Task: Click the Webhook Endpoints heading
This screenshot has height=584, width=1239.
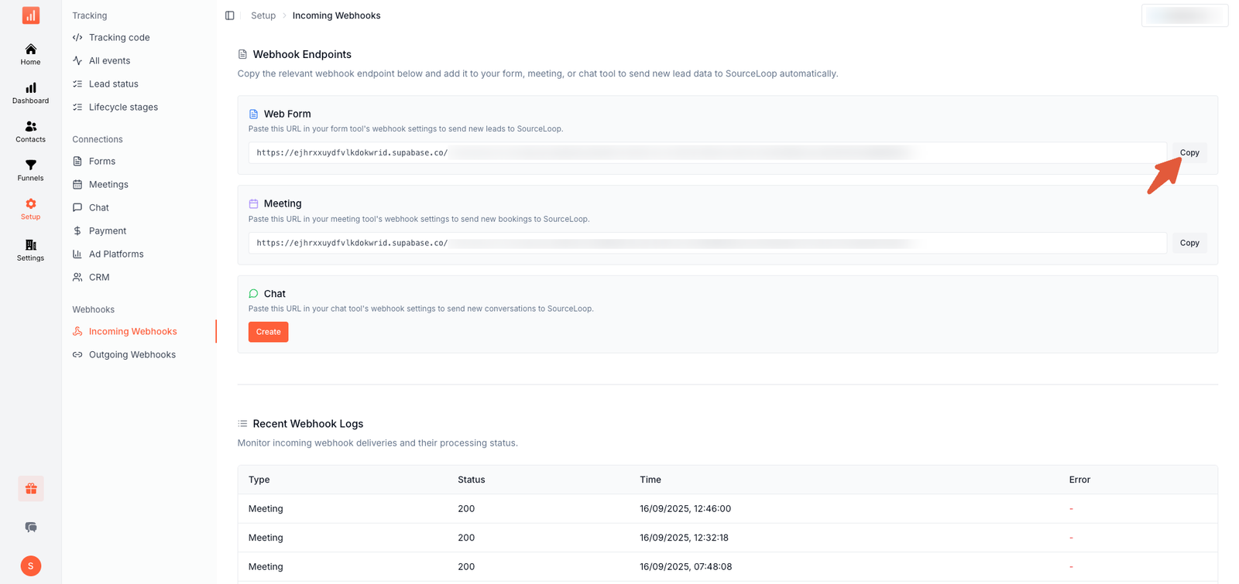Action: point(302,54)
